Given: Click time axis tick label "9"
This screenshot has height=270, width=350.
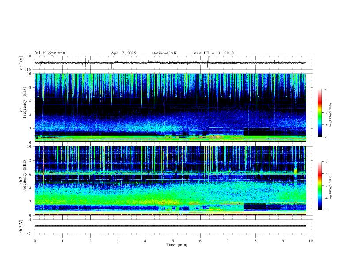Looking at the screenshot, I should click(283, 241).
